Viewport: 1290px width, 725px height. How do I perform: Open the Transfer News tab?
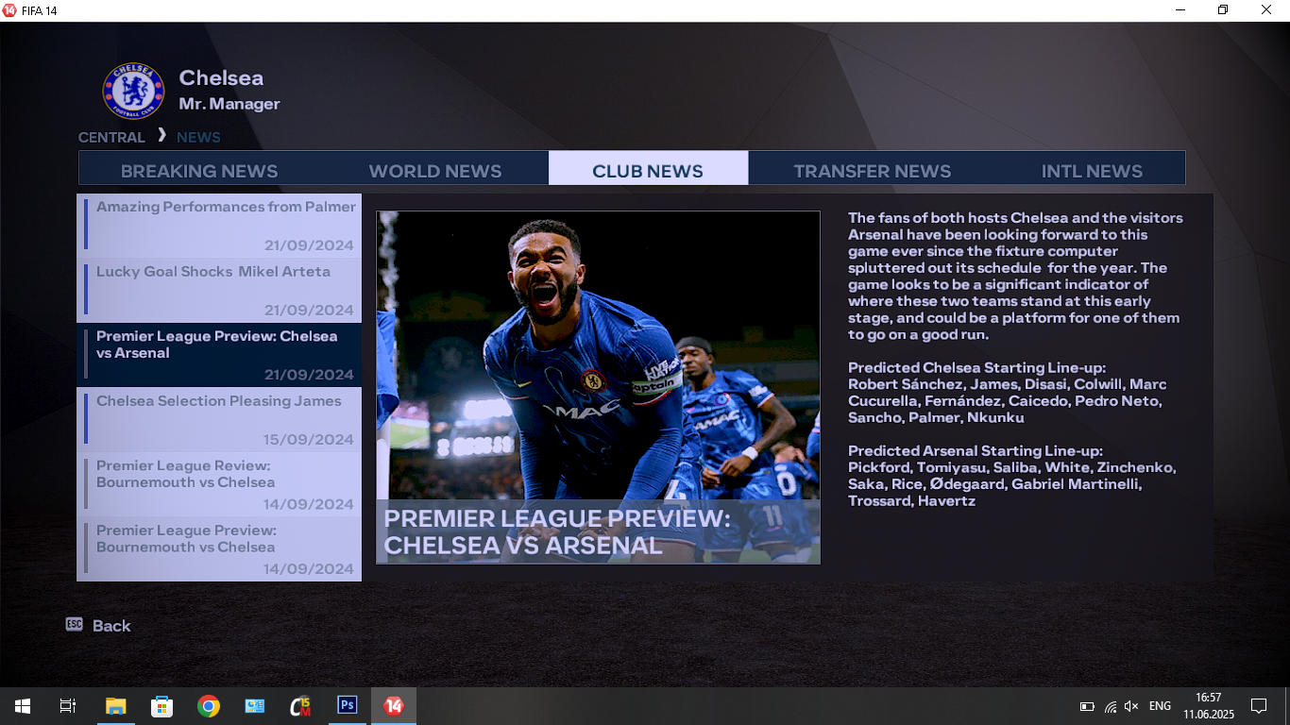873,171
